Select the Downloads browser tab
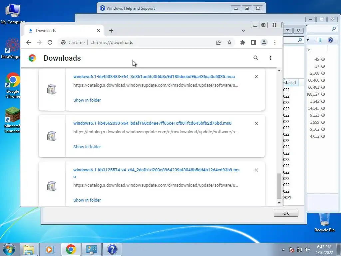 (x=64, y=31)
